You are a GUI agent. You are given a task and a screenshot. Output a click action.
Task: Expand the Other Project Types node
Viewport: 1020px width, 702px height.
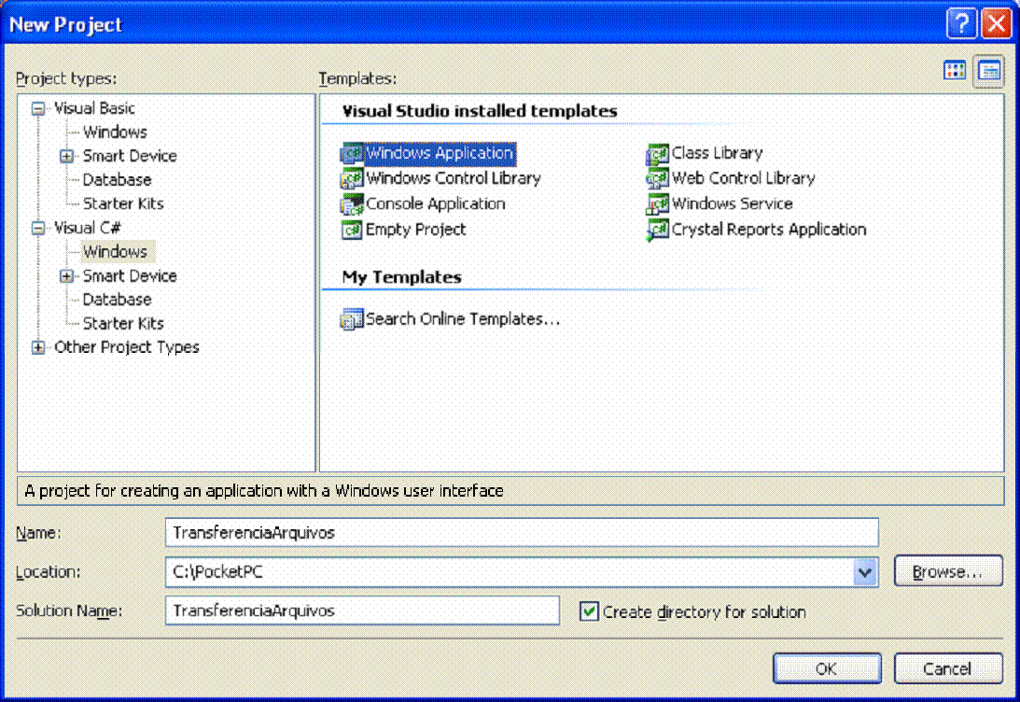click(38, 347)
